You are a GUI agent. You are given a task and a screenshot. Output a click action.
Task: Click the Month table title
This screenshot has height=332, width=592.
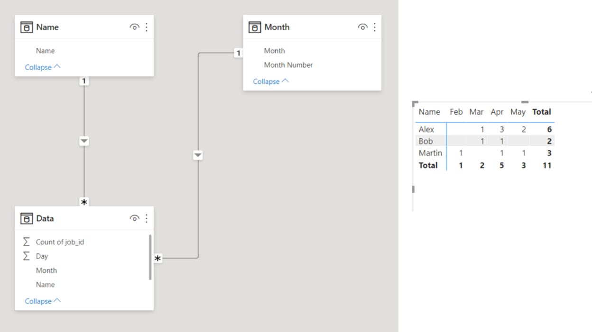277,27
